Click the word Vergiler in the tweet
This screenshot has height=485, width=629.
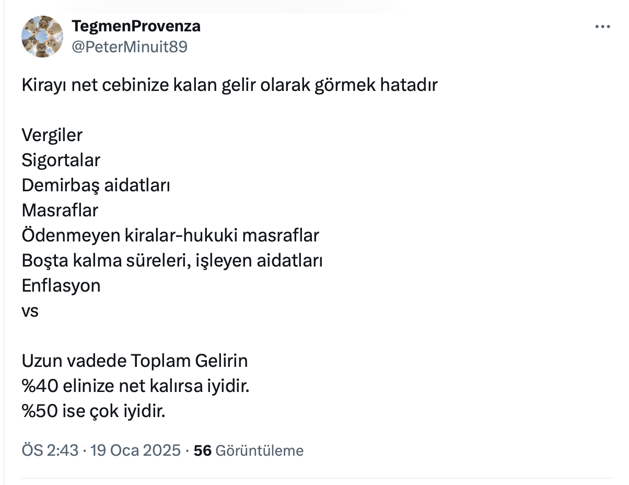(52, 135)
